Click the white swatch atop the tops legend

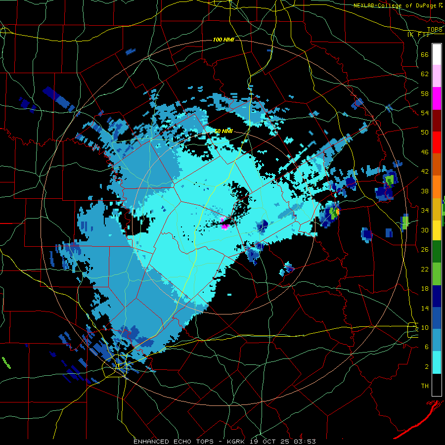[437, 54]
